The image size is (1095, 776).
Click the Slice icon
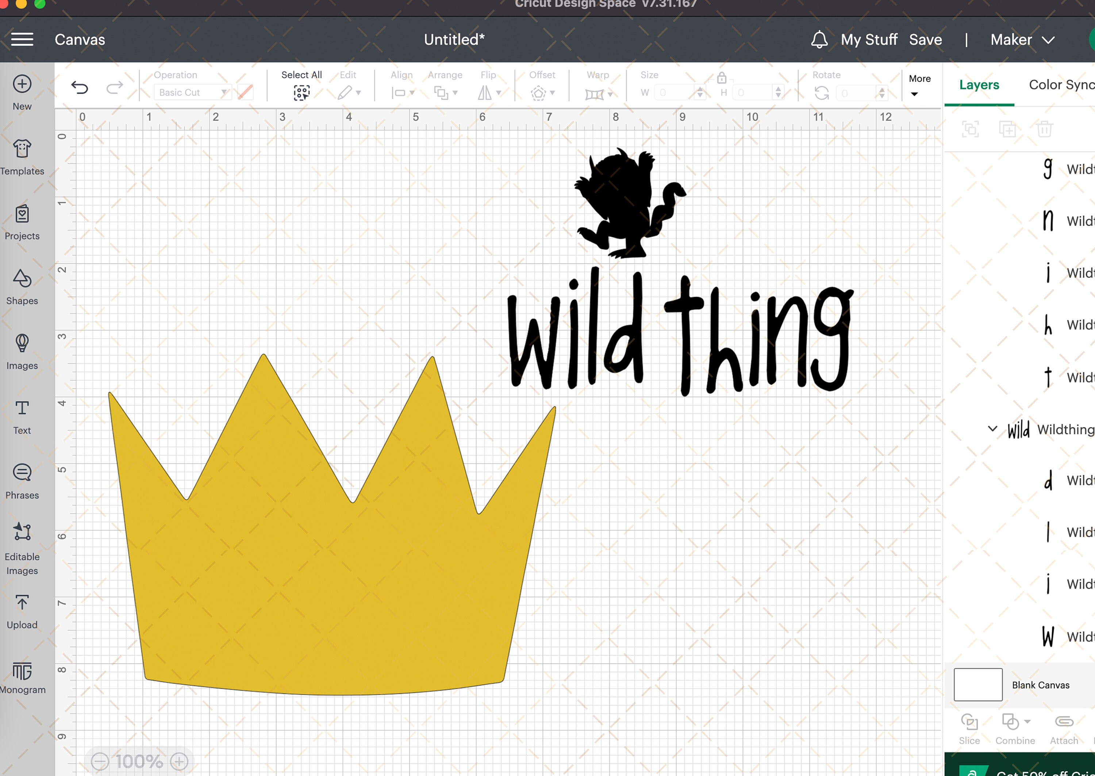[970, 722]
